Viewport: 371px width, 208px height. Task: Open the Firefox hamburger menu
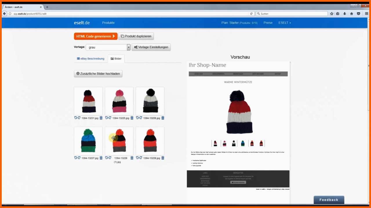(366, 14)
